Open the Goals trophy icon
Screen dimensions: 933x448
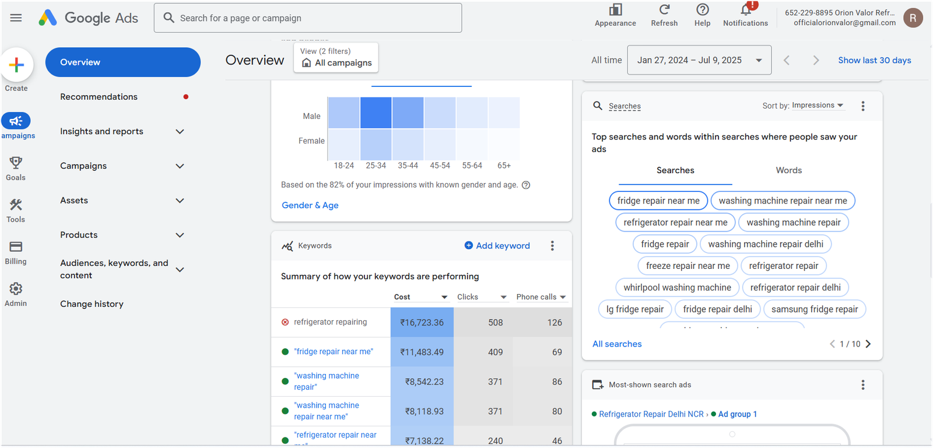point(16,162)
